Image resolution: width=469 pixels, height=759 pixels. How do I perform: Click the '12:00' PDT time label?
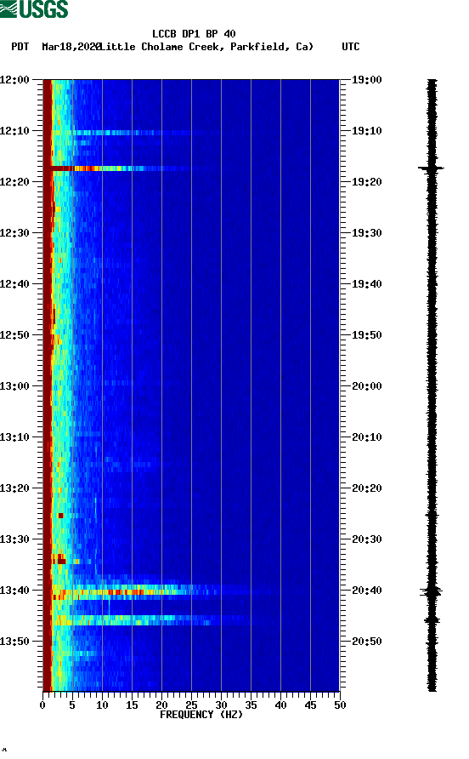pos(14,79)
